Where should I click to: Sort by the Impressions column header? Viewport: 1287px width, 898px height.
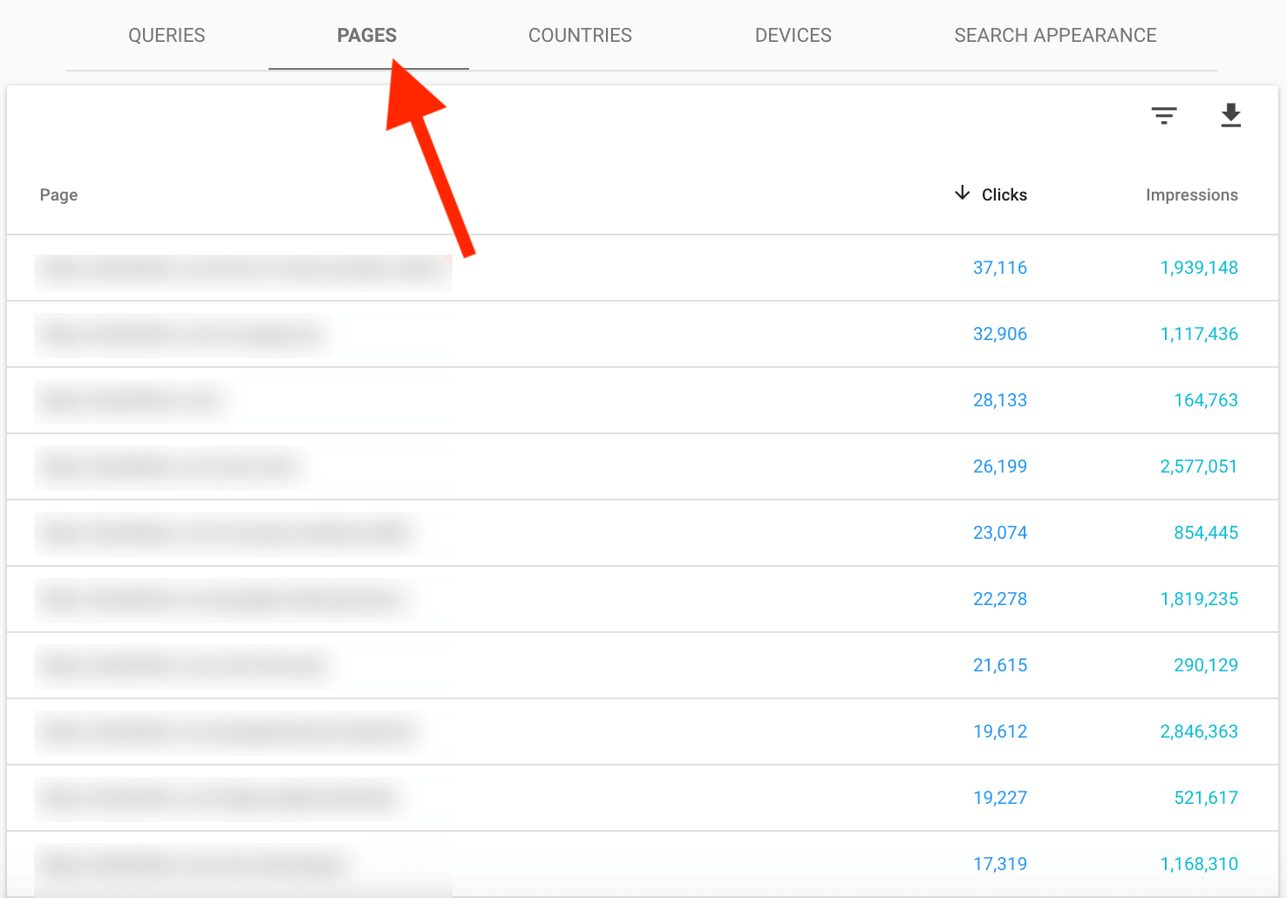pos(1192,194)
